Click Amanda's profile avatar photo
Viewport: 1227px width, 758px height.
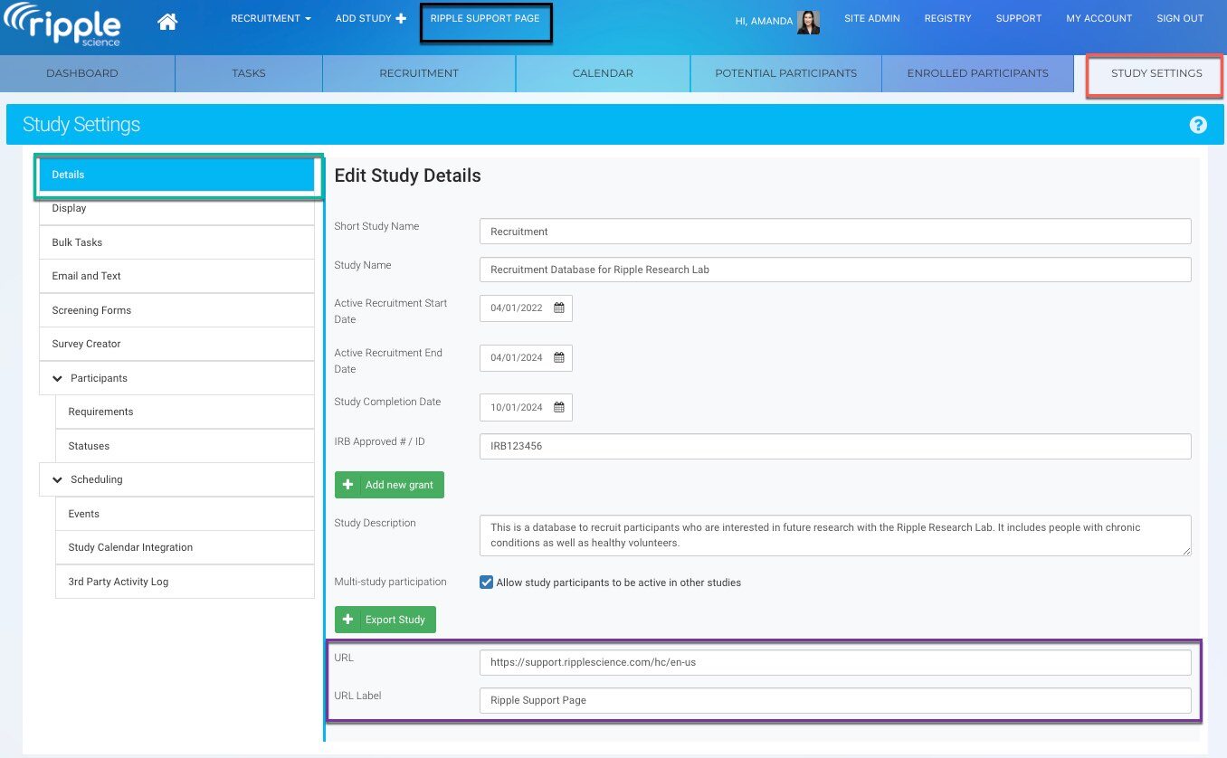tap(808, 22)
